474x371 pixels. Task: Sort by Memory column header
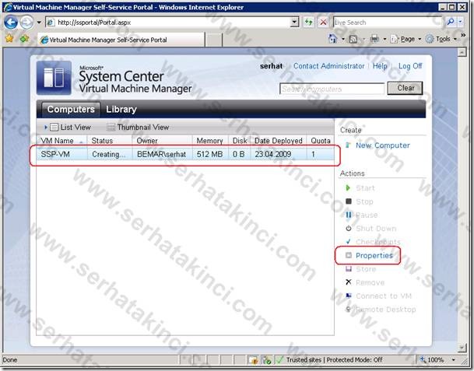pyautogui.click(x=210, y=141)
